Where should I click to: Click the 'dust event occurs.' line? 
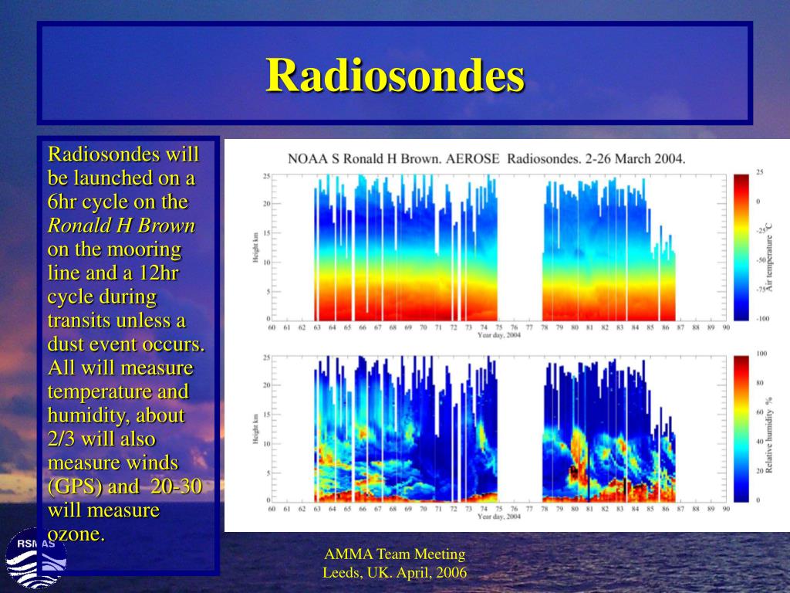[126, 344]
